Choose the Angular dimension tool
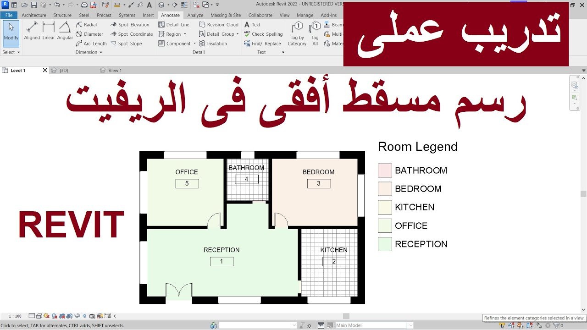 point(65,31)
